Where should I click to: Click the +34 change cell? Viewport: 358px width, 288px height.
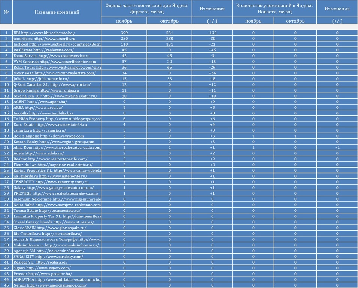click(x=212, y=73)
